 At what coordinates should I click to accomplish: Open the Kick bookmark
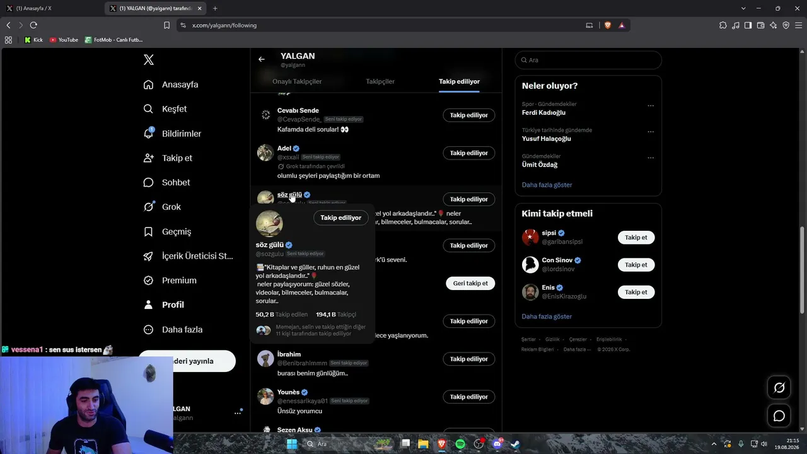point(33,40)
